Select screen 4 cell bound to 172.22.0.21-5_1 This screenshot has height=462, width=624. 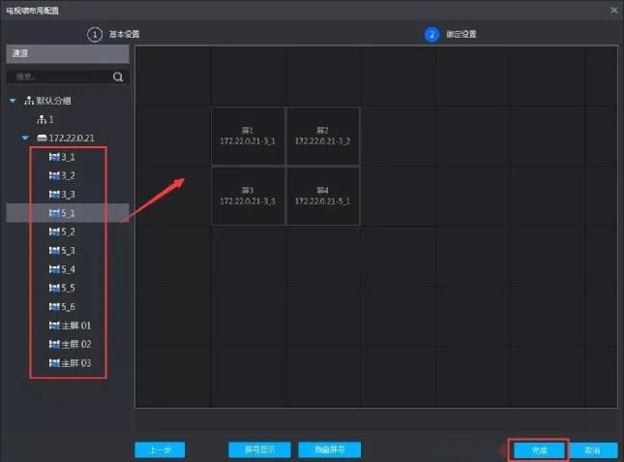(323, 196)
